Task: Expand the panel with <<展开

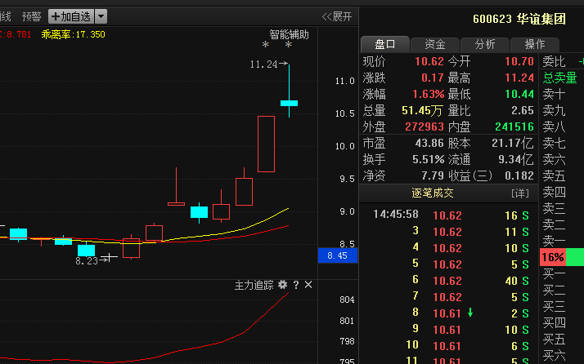Action: [x=337, y=17]
